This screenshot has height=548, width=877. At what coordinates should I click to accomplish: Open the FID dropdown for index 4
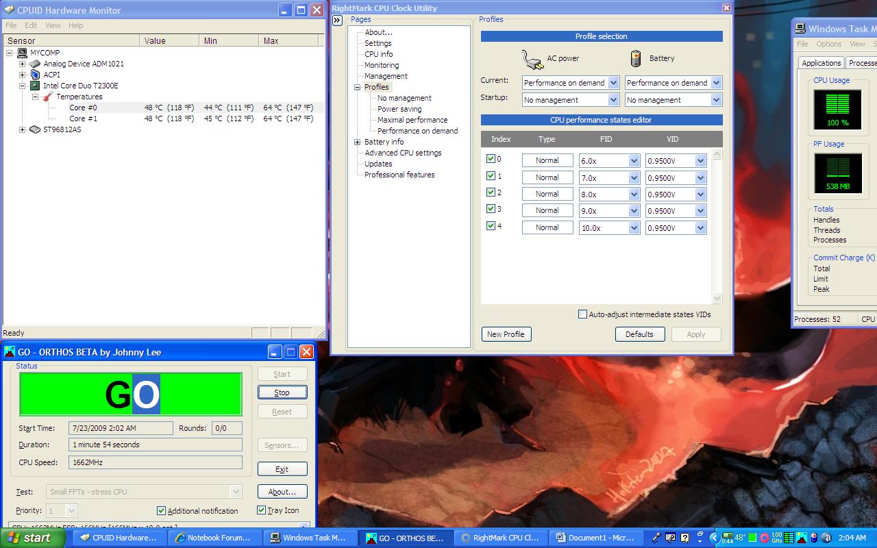point(633,228)
